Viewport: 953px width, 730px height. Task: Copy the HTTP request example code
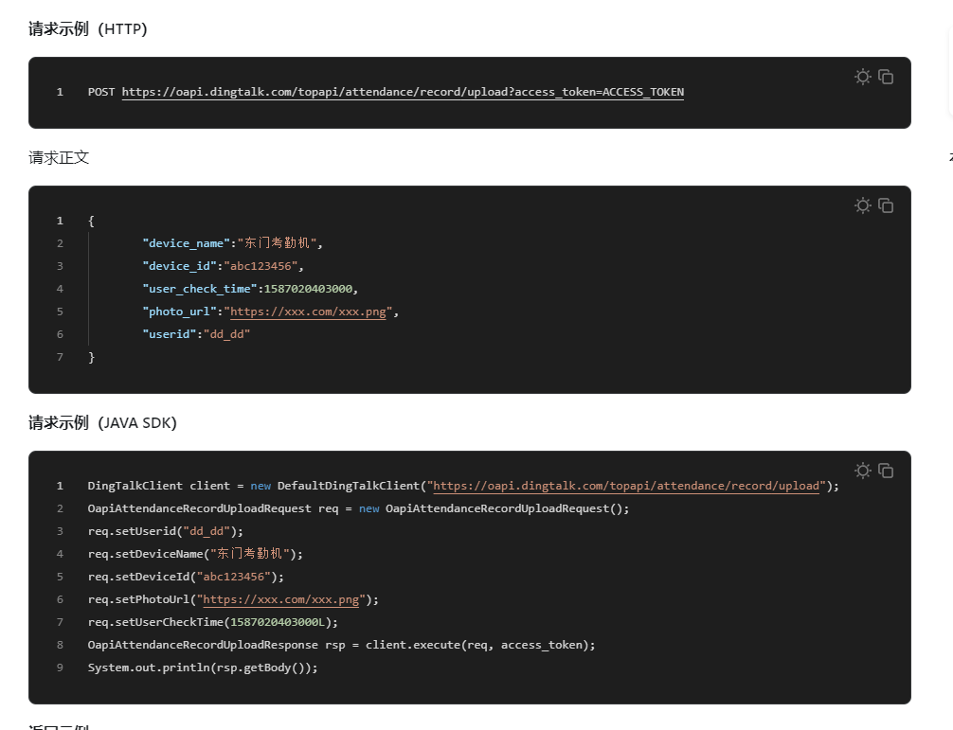click(886, 77)
